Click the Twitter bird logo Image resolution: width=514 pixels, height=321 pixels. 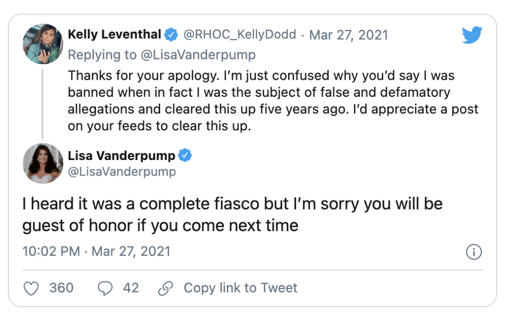(x=472, y=35)
